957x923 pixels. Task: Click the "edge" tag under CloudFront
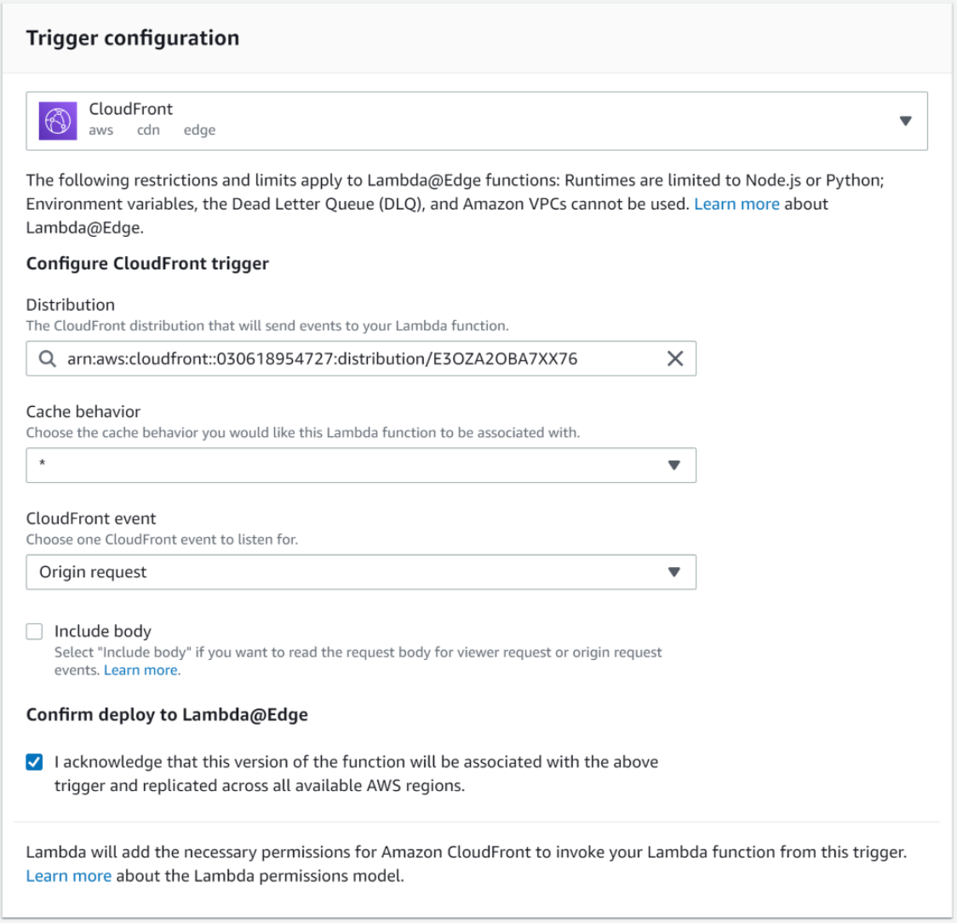pyautogui.click(x=199, y=130)
